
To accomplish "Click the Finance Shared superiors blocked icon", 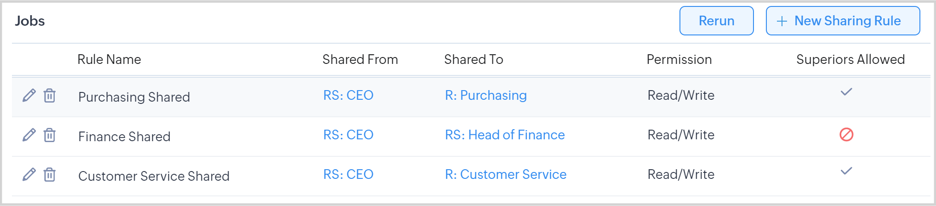I will (x=846, y=134).
